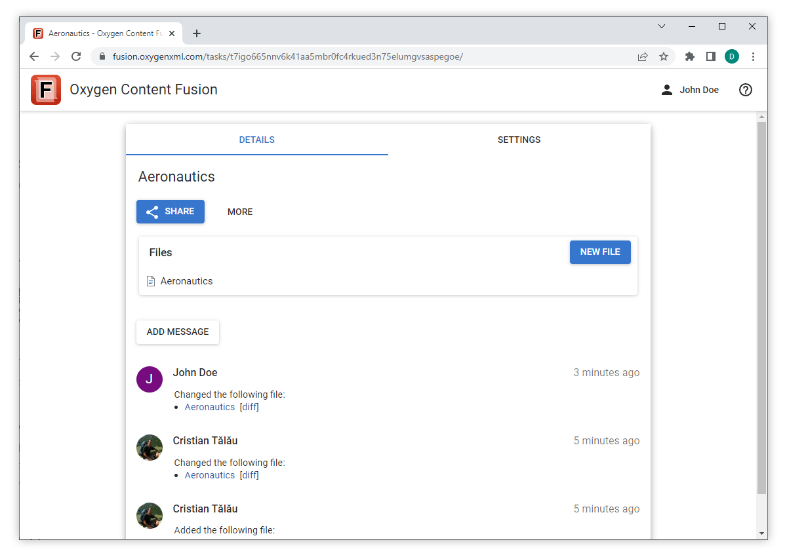787x557 pixels.
Task: Click the New File button
Action: click(x=600, y=252)
